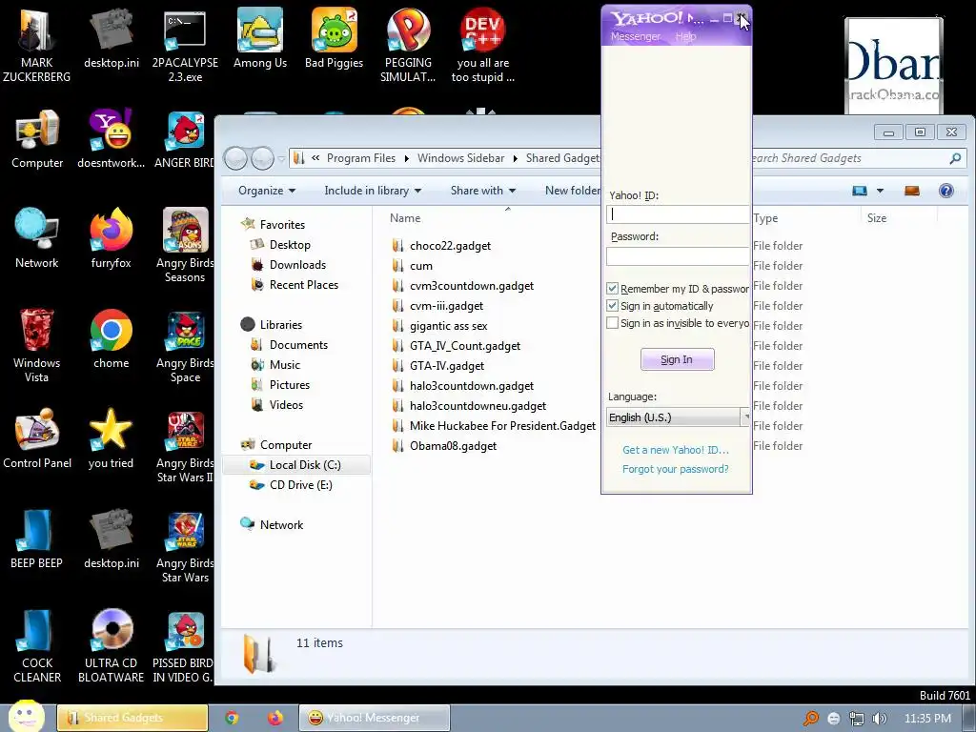976x732 pixels.
Task: Click the Yahoo! ID input field
Action: coord(678,214)
